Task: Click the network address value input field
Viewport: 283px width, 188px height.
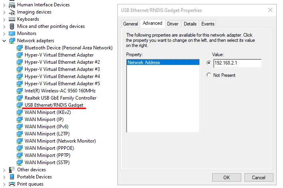Action: [237, 63]
